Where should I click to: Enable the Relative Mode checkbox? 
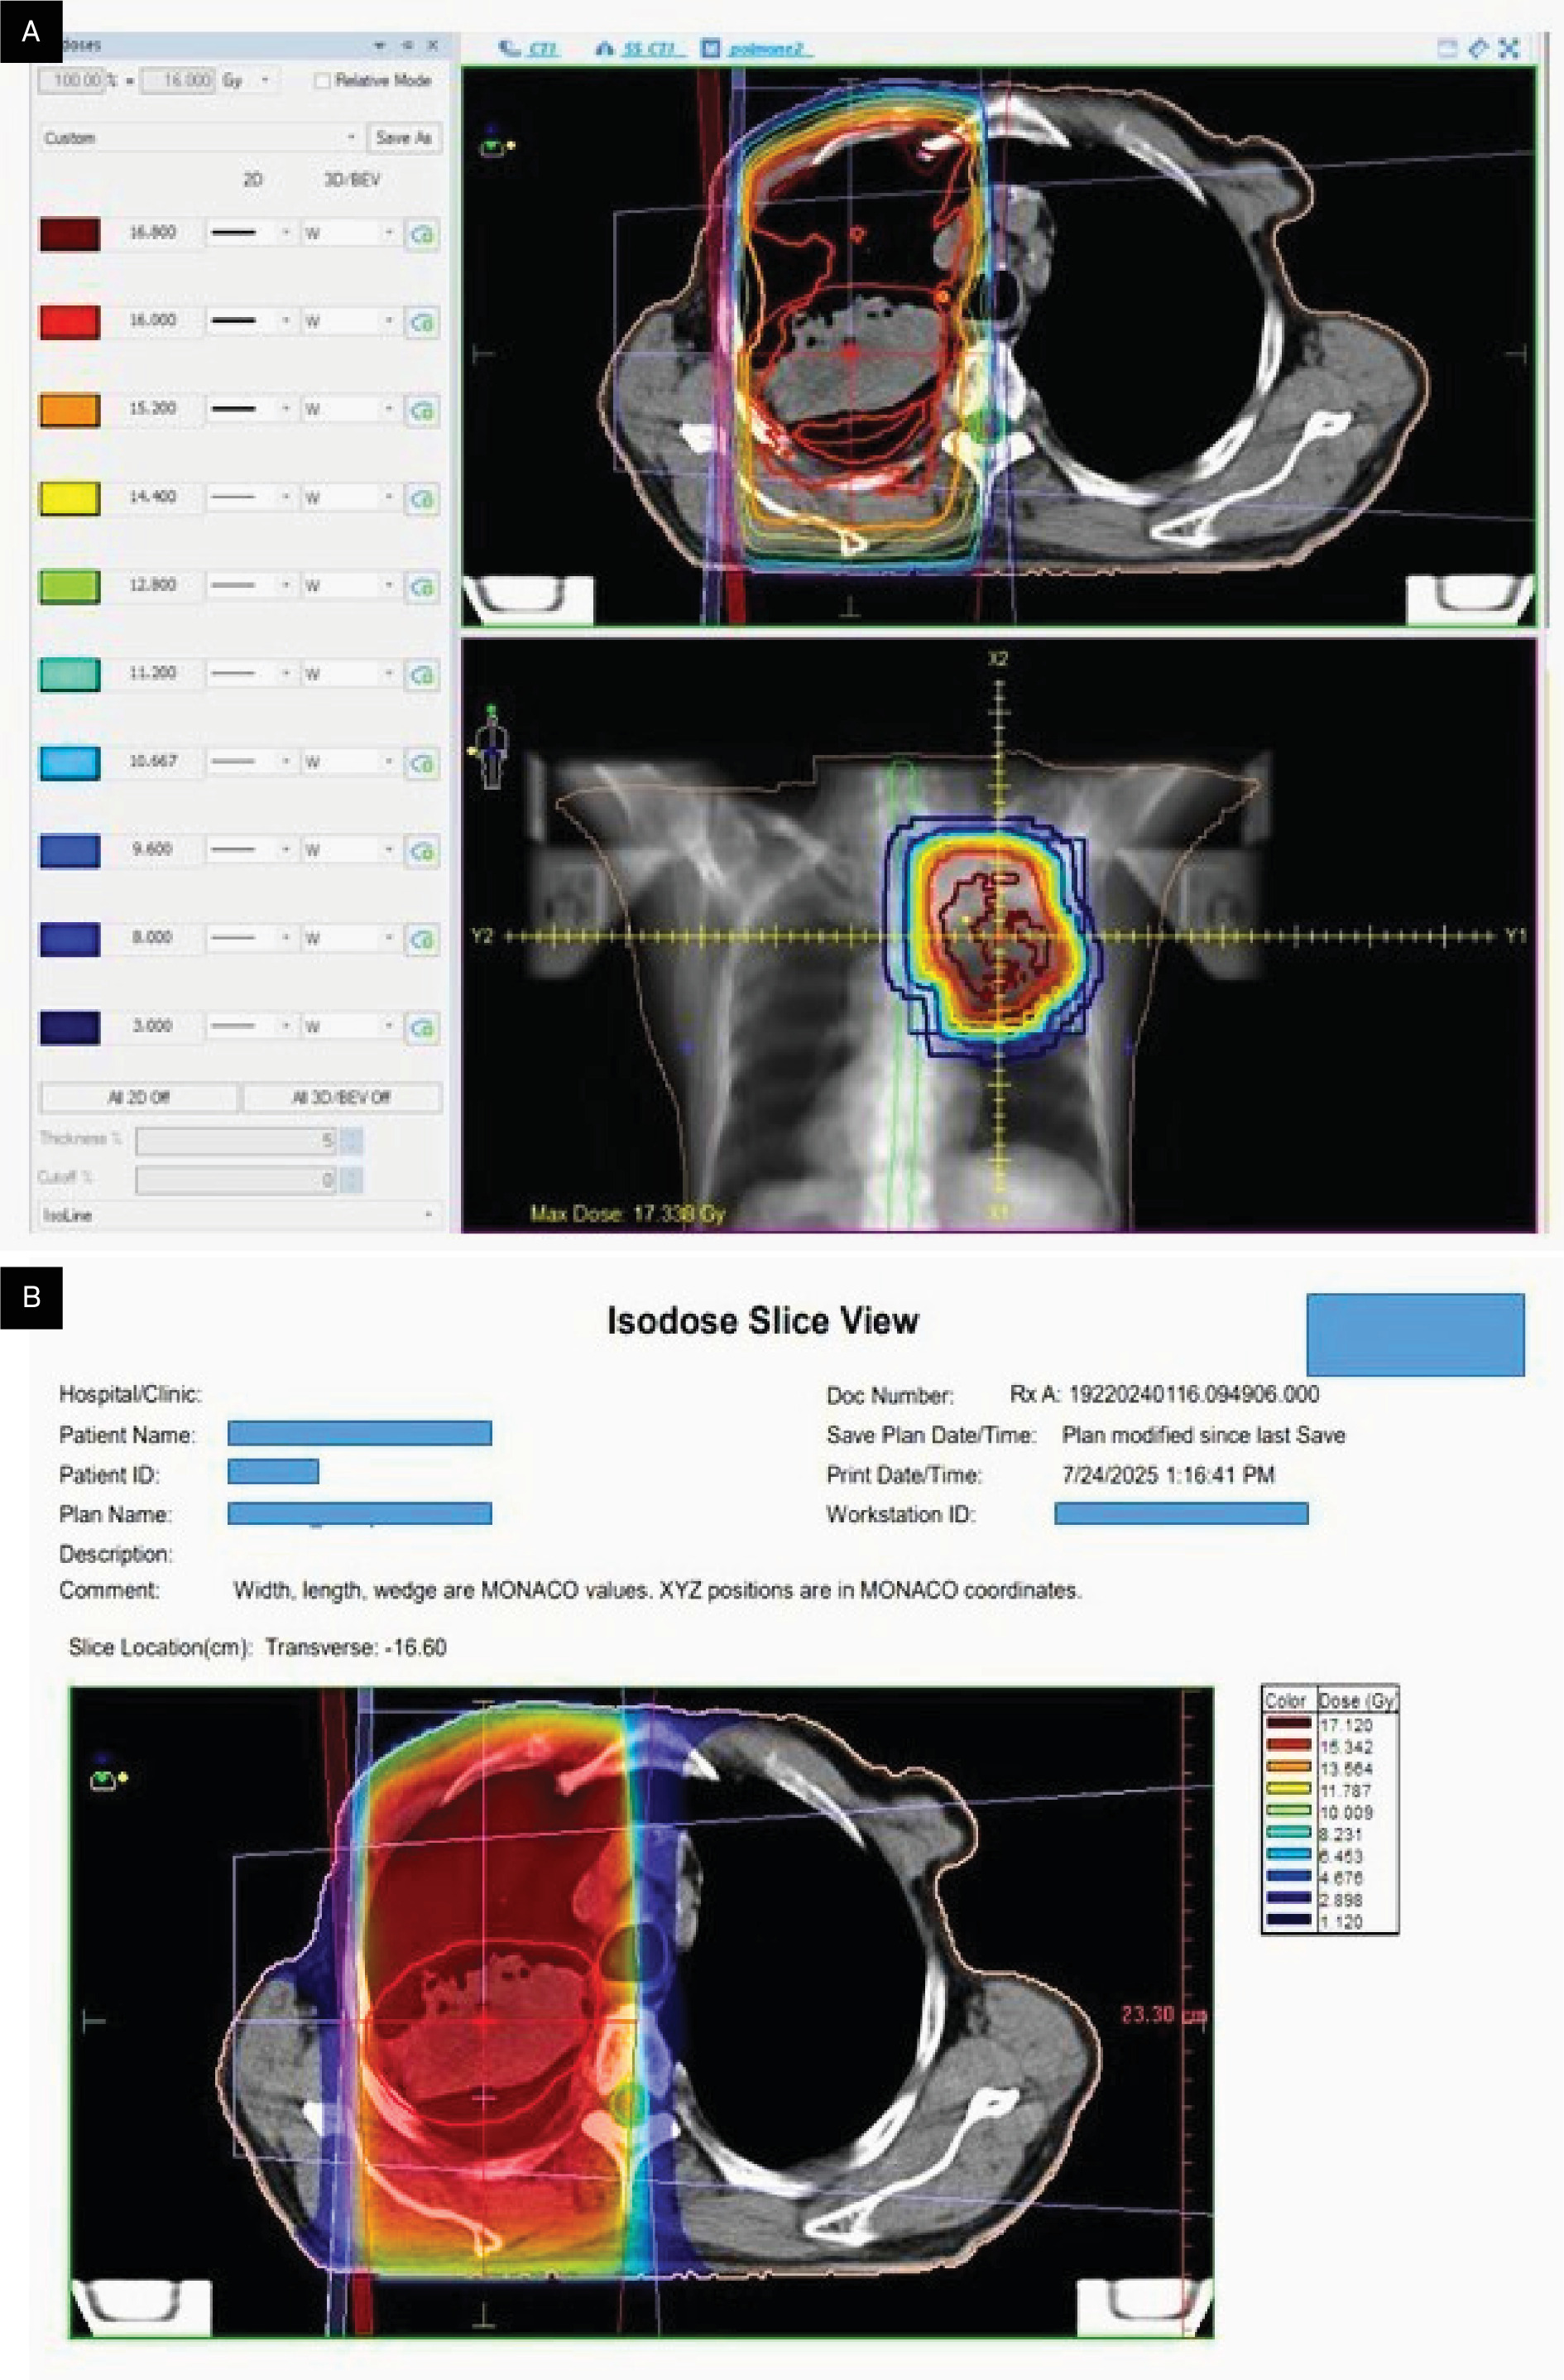pos(323,83)
